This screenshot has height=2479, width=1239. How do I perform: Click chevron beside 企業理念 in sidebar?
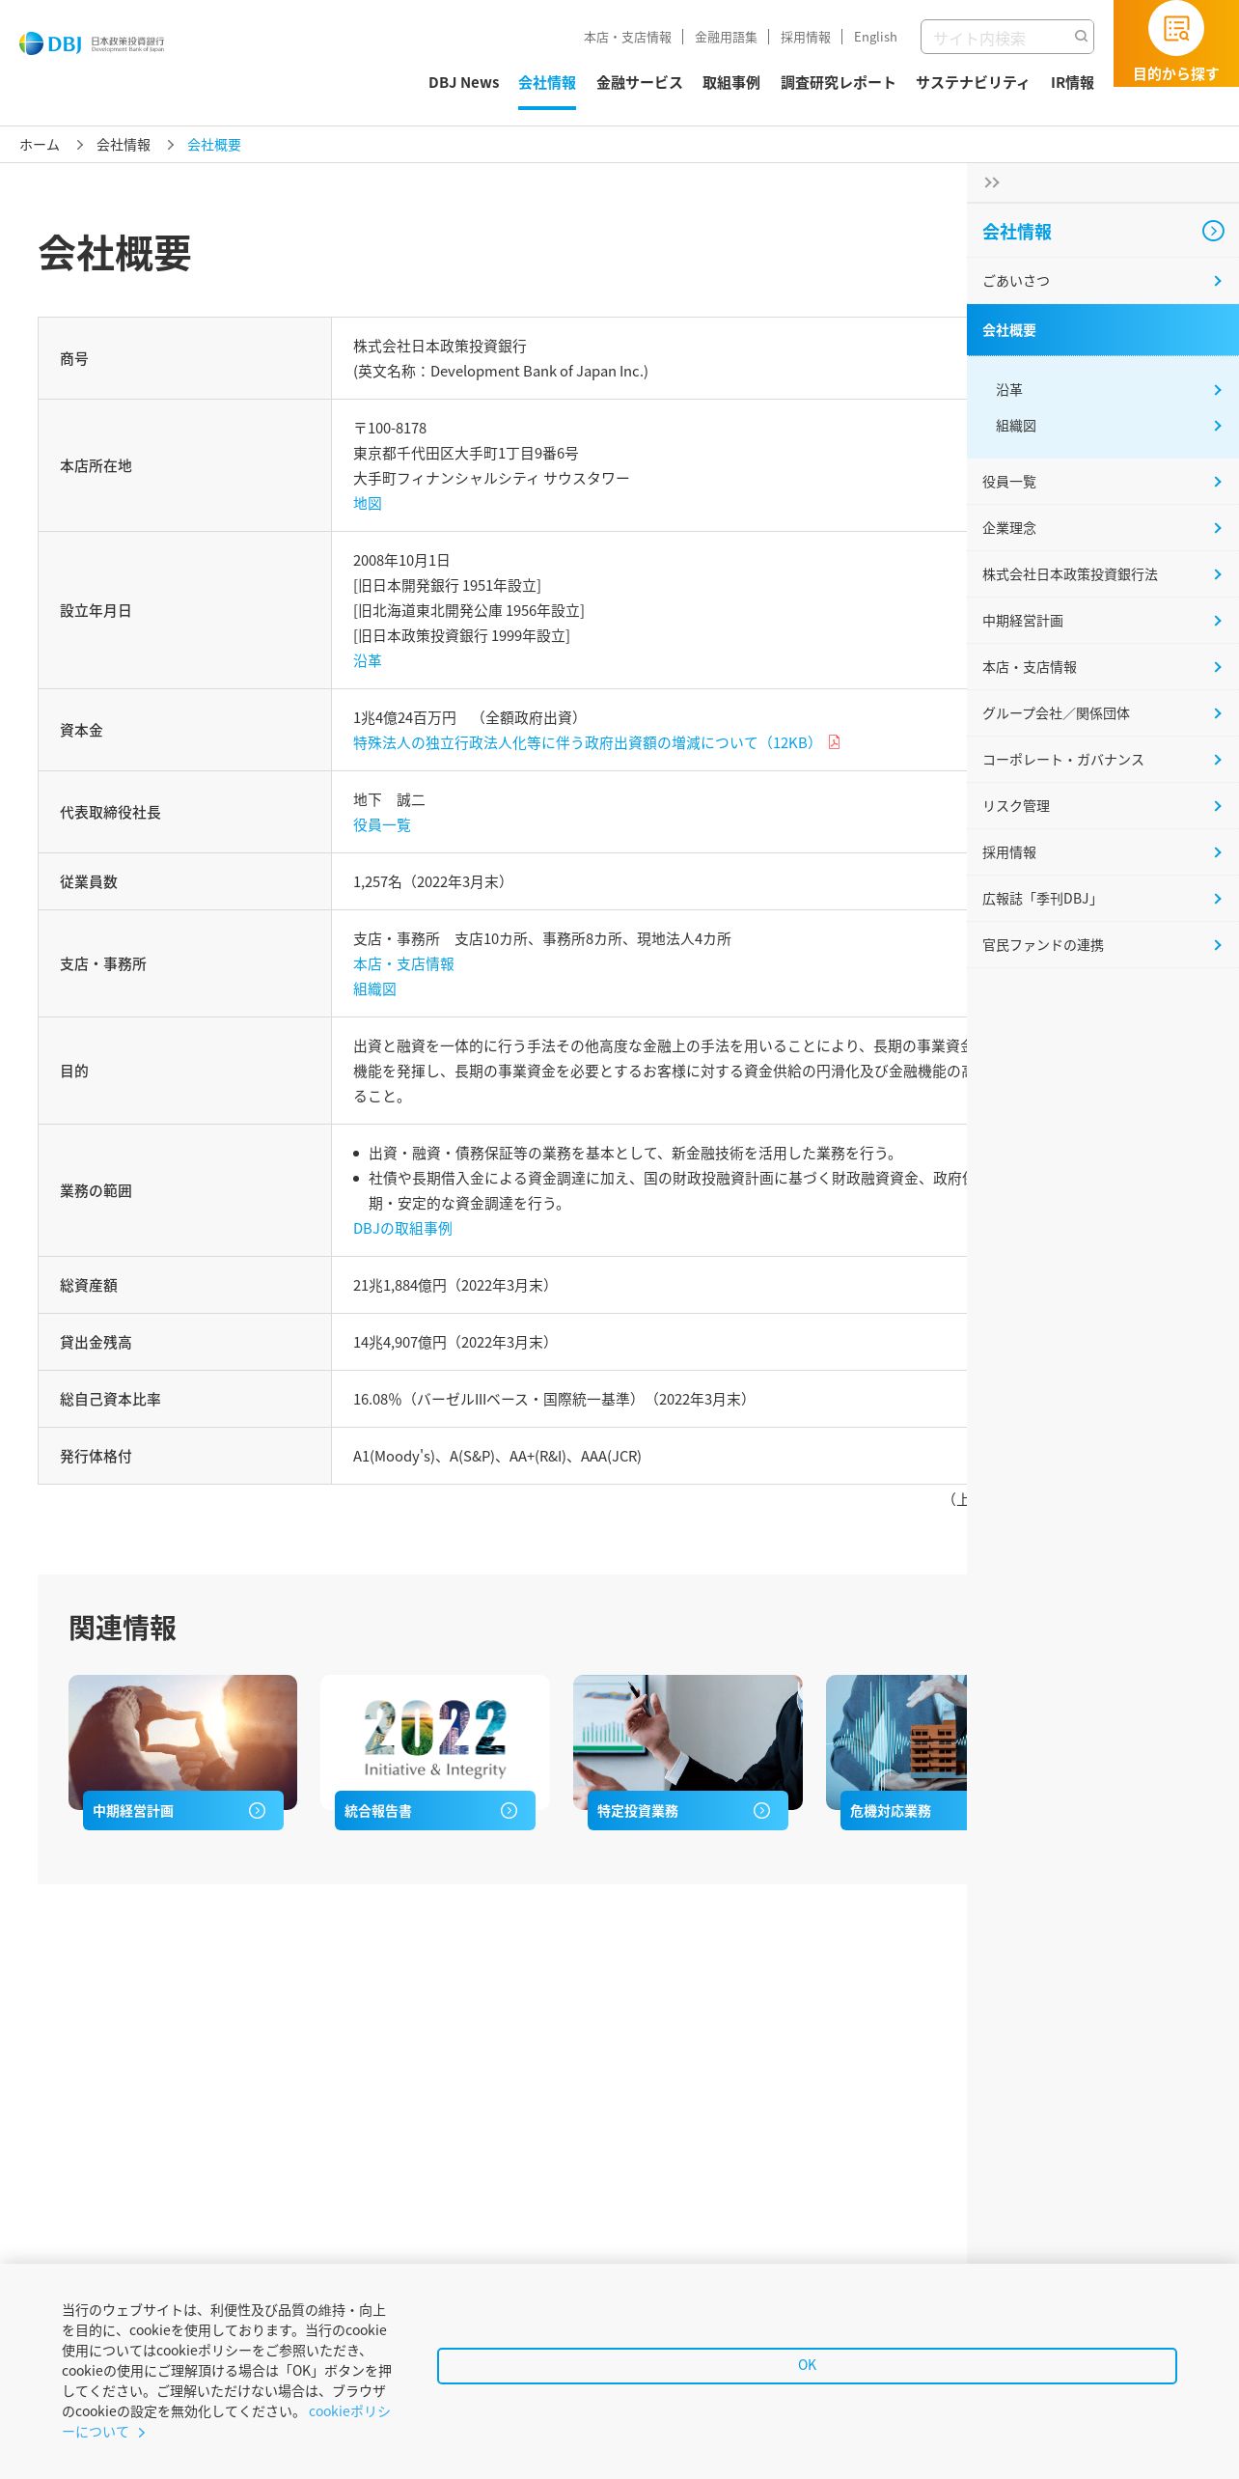[1217, 528]
